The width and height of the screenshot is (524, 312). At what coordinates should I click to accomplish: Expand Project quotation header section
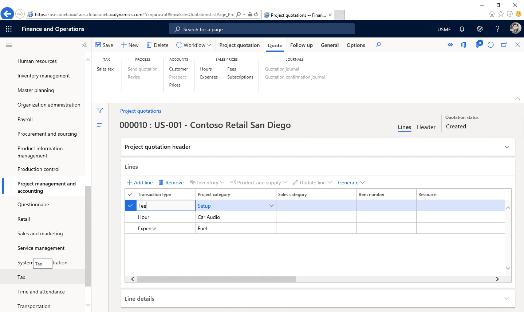click(318, 147)
